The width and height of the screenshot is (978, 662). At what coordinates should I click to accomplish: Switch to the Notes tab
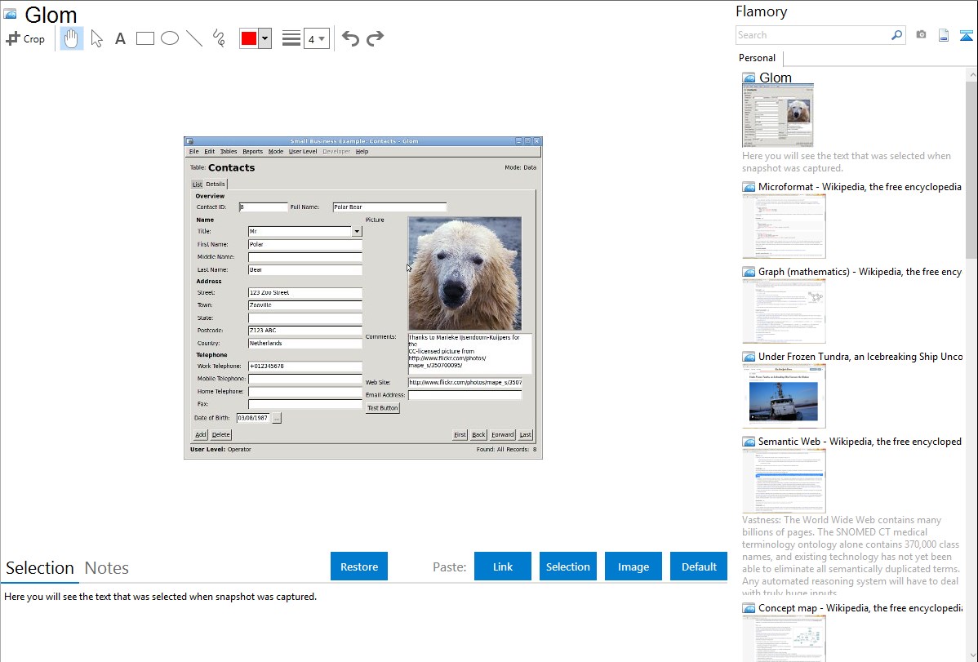pyautogui.click(x=107, y=568)
